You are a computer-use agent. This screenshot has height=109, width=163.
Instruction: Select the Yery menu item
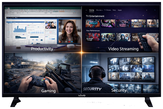coord(114,10)
